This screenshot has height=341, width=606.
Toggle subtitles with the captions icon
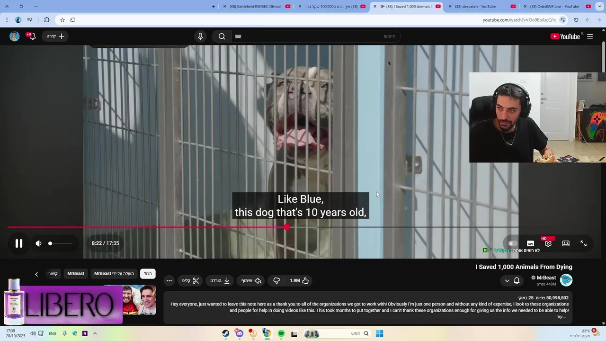[530, 243]
